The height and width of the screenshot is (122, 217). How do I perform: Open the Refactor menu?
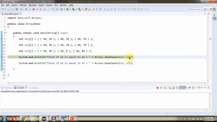(x=23, y=5)
